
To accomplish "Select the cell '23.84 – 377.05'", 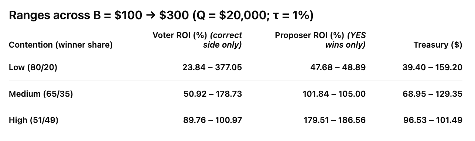I will pos(212,68).
